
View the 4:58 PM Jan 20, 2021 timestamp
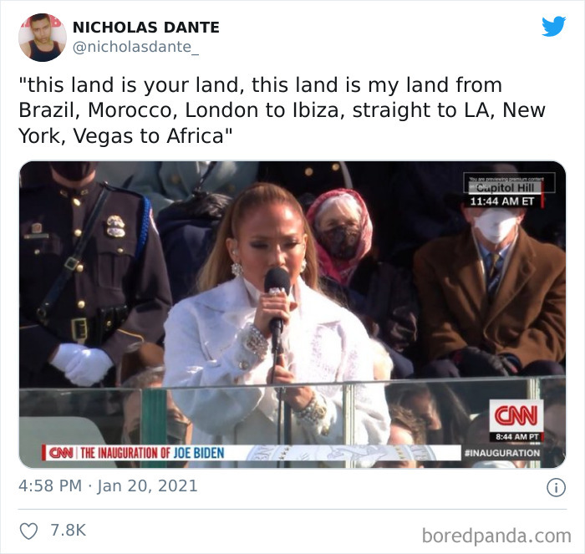click(x=108, y=485)
